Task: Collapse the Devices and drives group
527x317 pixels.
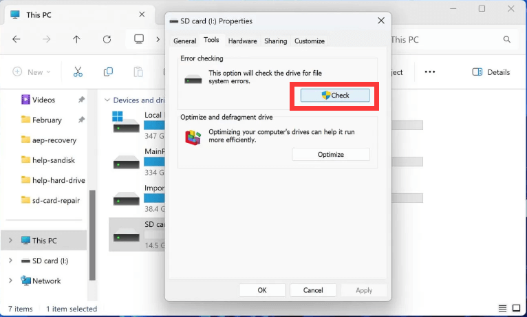Action: click(x=107, y=100)
